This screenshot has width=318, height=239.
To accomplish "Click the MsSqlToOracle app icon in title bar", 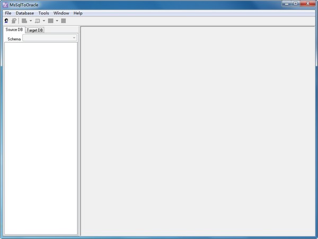I will pyautogui.click(x=5, y=5).
